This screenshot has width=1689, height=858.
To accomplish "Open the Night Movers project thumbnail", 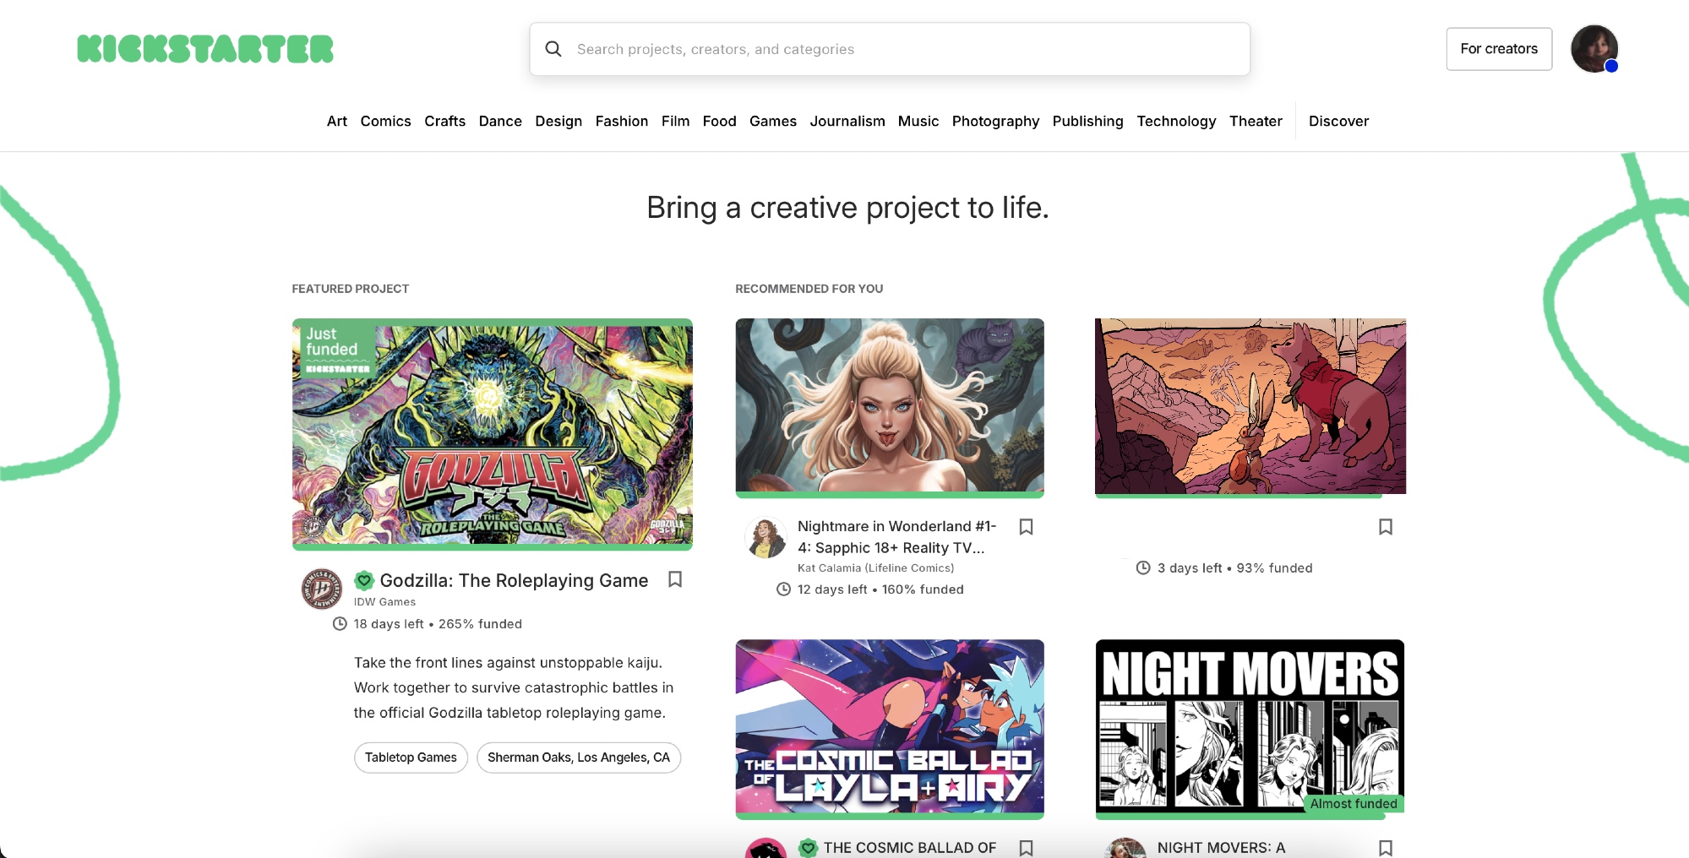I will tap(1250, 726).
